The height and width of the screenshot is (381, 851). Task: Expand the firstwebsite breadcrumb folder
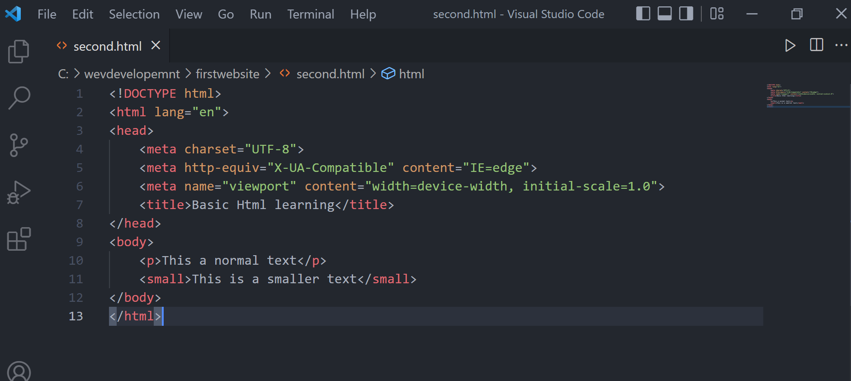click(227, 74)
